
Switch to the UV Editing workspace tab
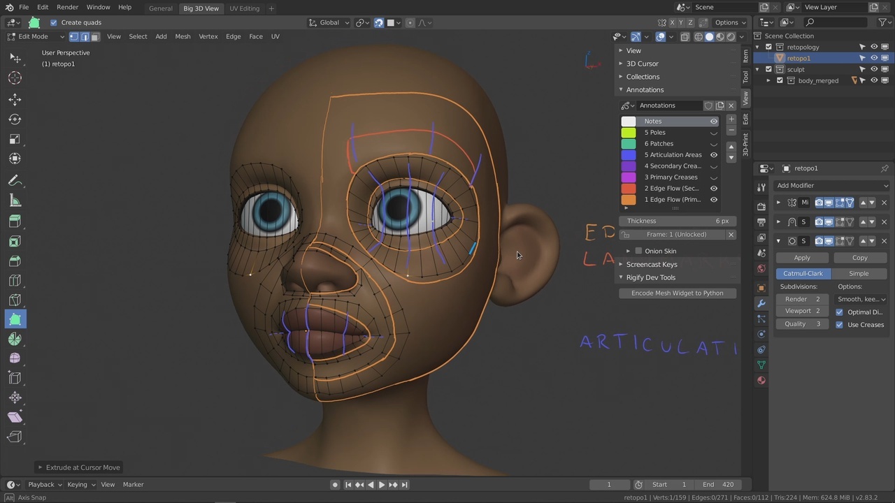pyautogui.click(x=244, y=8)
